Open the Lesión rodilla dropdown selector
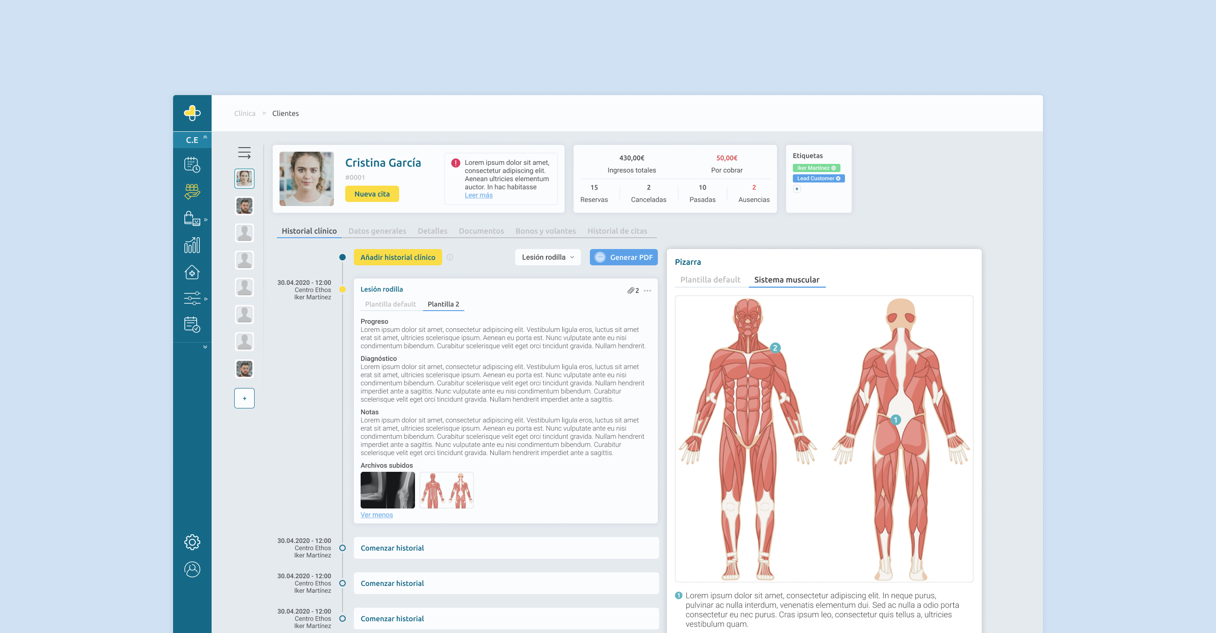The width and height of the screenshot is (1216, 633). pos(548,257)
